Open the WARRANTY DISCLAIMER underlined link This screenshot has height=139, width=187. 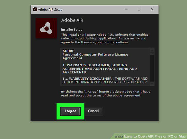click(90, 79)
